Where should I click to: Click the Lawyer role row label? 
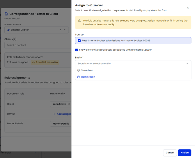pyautogui.click(x=11, y=114)
